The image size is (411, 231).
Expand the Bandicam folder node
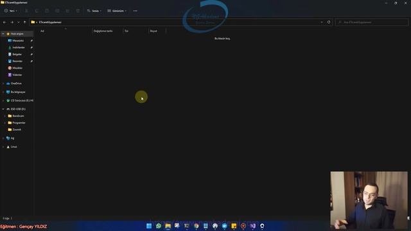(x=5, y=116)
